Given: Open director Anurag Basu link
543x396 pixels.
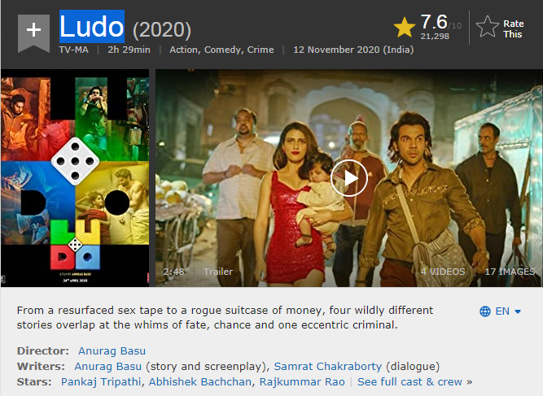Looking at the screenshot, I should click(112, 351).
